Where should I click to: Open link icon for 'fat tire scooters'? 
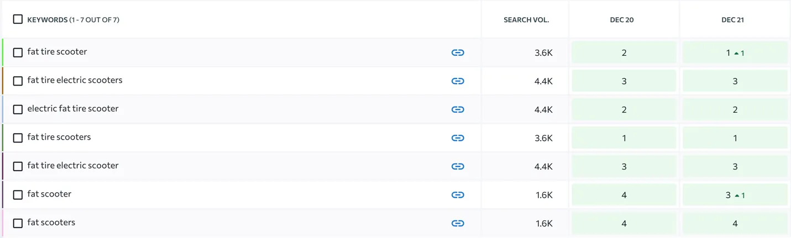point(457,138)
